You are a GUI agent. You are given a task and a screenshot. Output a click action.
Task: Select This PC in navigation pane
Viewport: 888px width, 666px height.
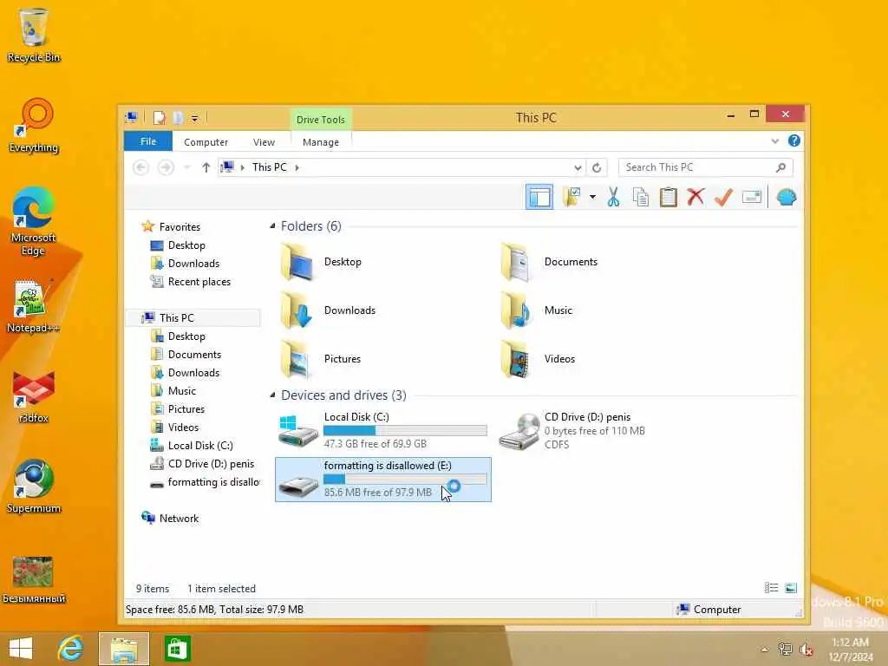(176, 317)
